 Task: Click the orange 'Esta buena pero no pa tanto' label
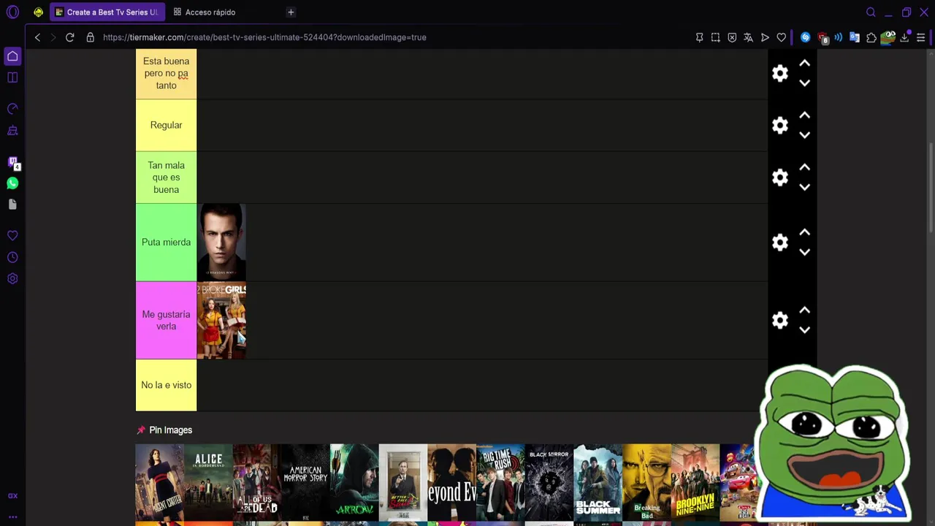[x=166, y=73]
